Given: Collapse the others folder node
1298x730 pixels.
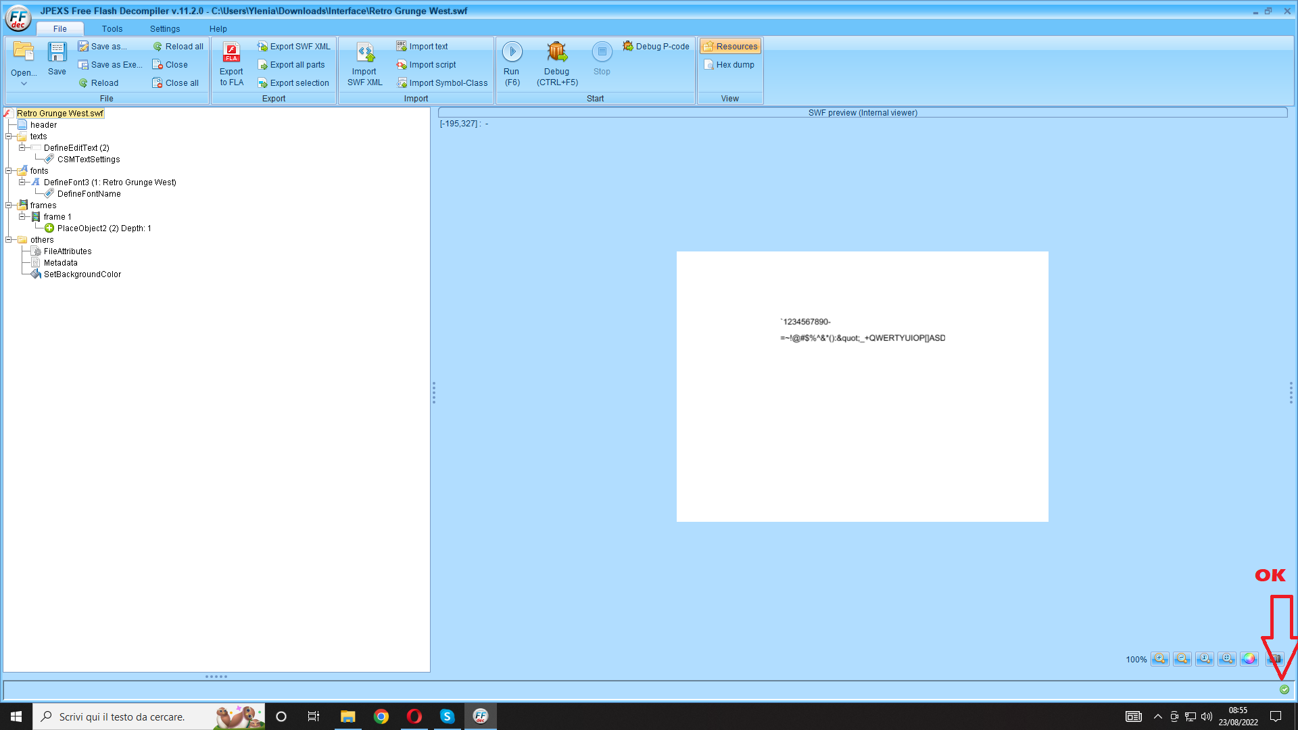Looking at the screenshot, I should pos(9,240).
